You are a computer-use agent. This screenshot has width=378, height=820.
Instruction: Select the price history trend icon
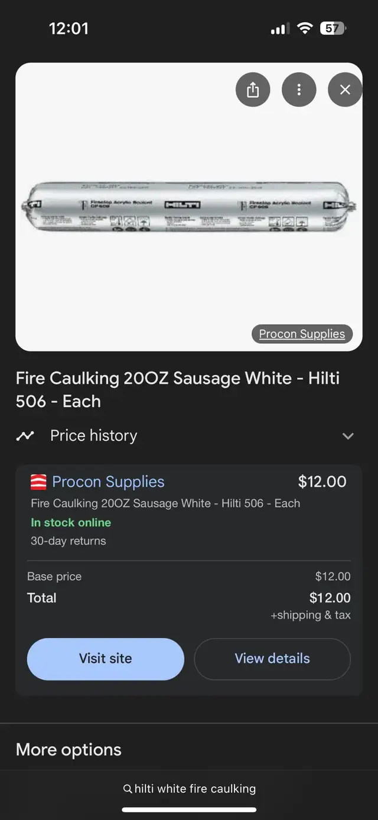25,435
